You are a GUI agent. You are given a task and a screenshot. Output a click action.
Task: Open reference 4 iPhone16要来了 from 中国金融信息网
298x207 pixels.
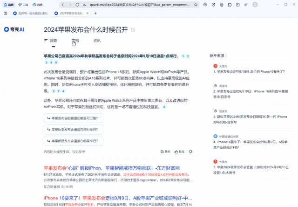click(251, 145)
